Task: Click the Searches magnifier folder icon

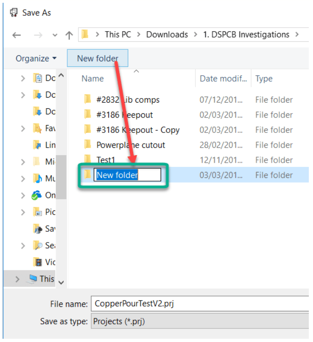Action: 38,245
